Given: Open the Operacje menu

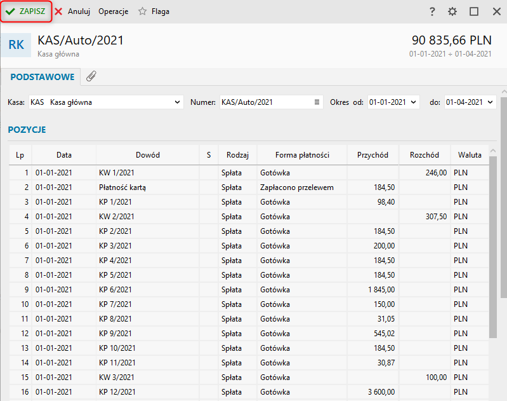Looking at the screenshot, I should pyautogui.click(x=113, y=11).
